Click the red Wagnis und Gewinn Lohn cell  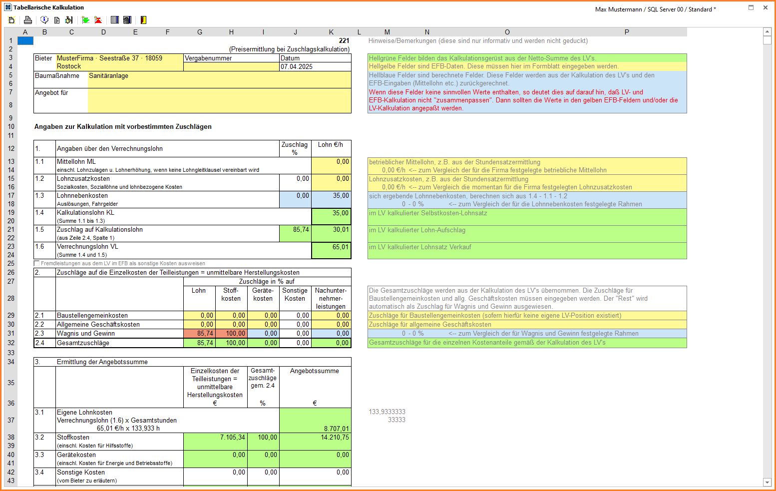(199, 334)
